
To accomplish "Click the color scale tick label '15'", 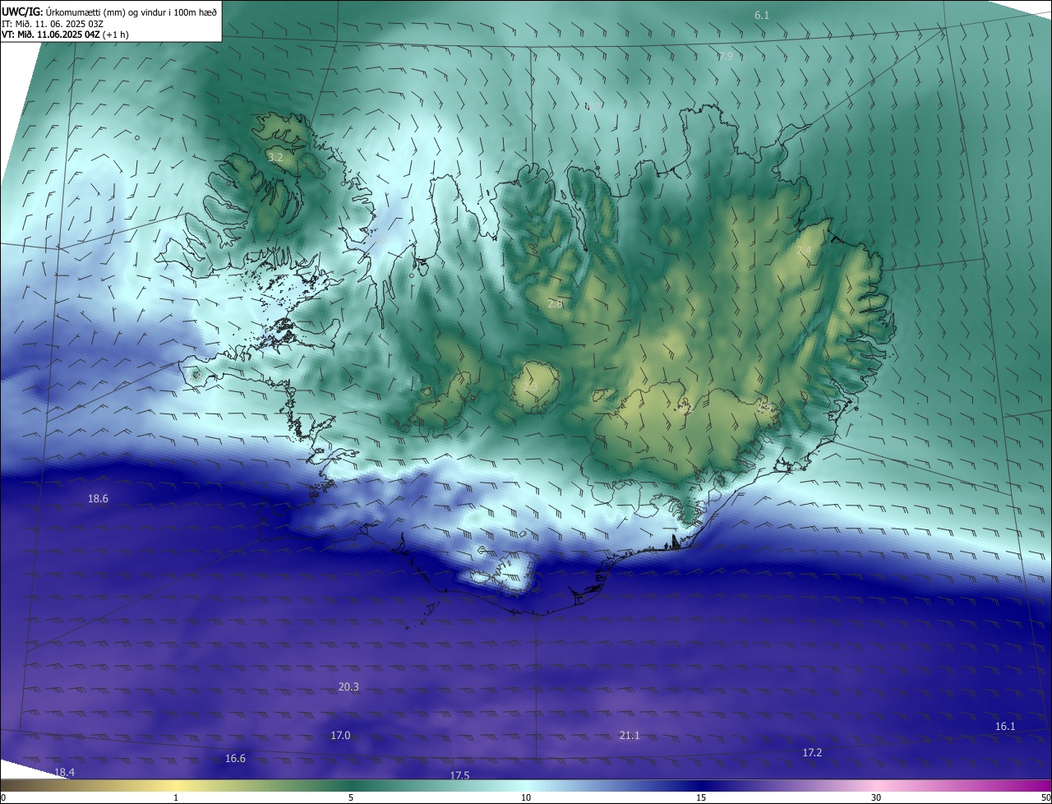I will tap(701, 797).
